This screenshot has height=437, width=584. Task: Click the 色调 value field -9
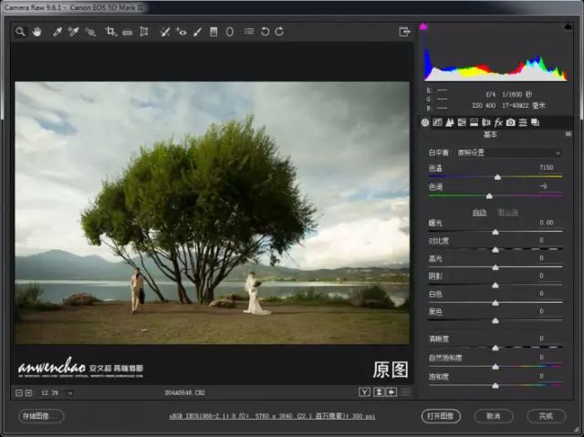click(544, 186)
